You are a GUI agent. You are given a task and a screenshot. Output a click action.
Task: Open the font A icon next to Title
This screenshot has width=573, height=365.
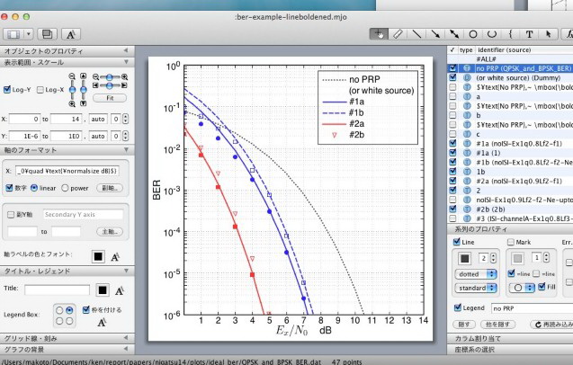tap(120, 290)
